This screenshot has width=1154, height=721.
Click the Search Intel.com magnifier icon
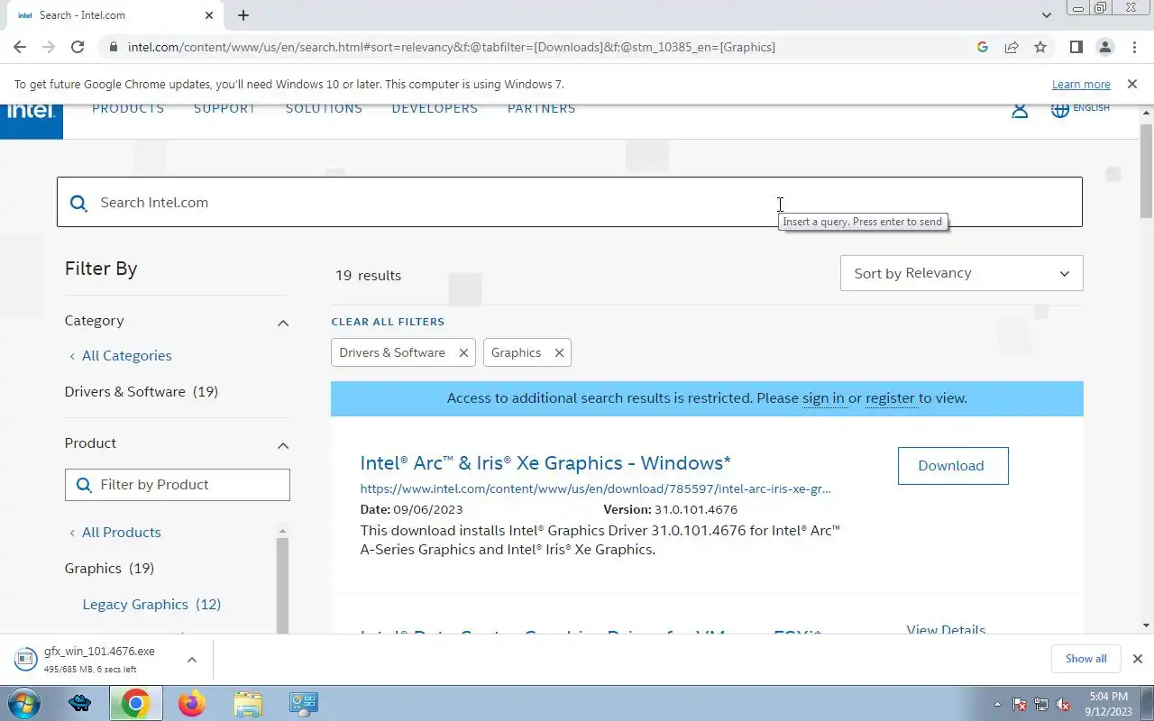pos(78,203)
